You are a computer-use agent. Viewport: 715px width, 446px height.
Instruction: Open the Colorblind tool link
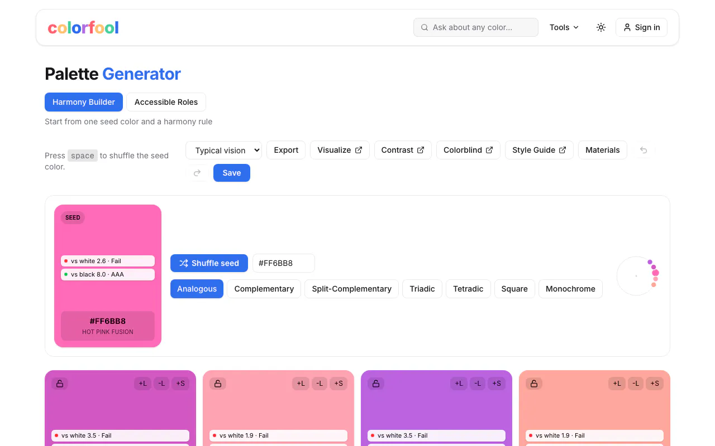pyautogui.click(x=468, y=150)
